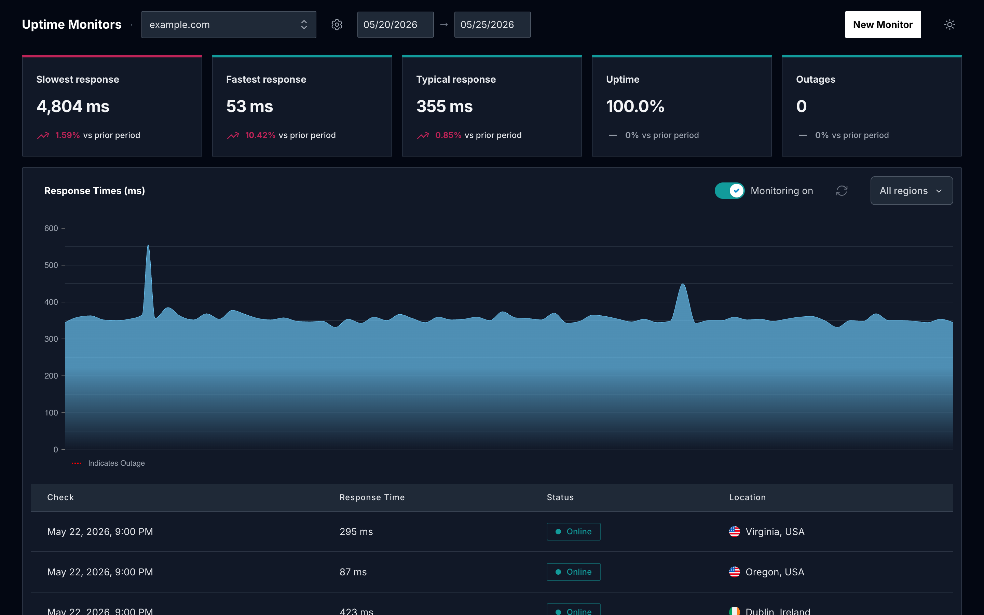
Task: Sort by the Location column header
Action: [x=747, y=497]
